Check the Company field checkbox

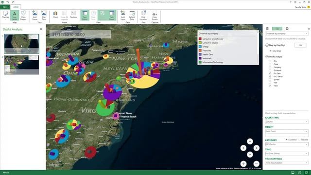[270, 67]
